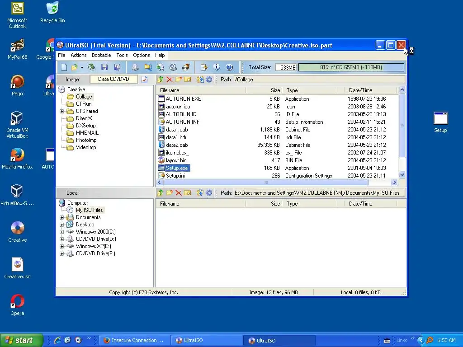Screen dimensions: 463x347
Task: Open the Options menu
Action: pos(142,55)
